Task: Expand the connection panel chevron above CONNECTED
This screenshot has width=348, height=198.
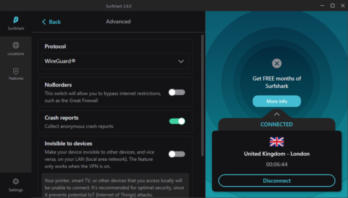Action: pyautogui.click(x=276, y=114)
